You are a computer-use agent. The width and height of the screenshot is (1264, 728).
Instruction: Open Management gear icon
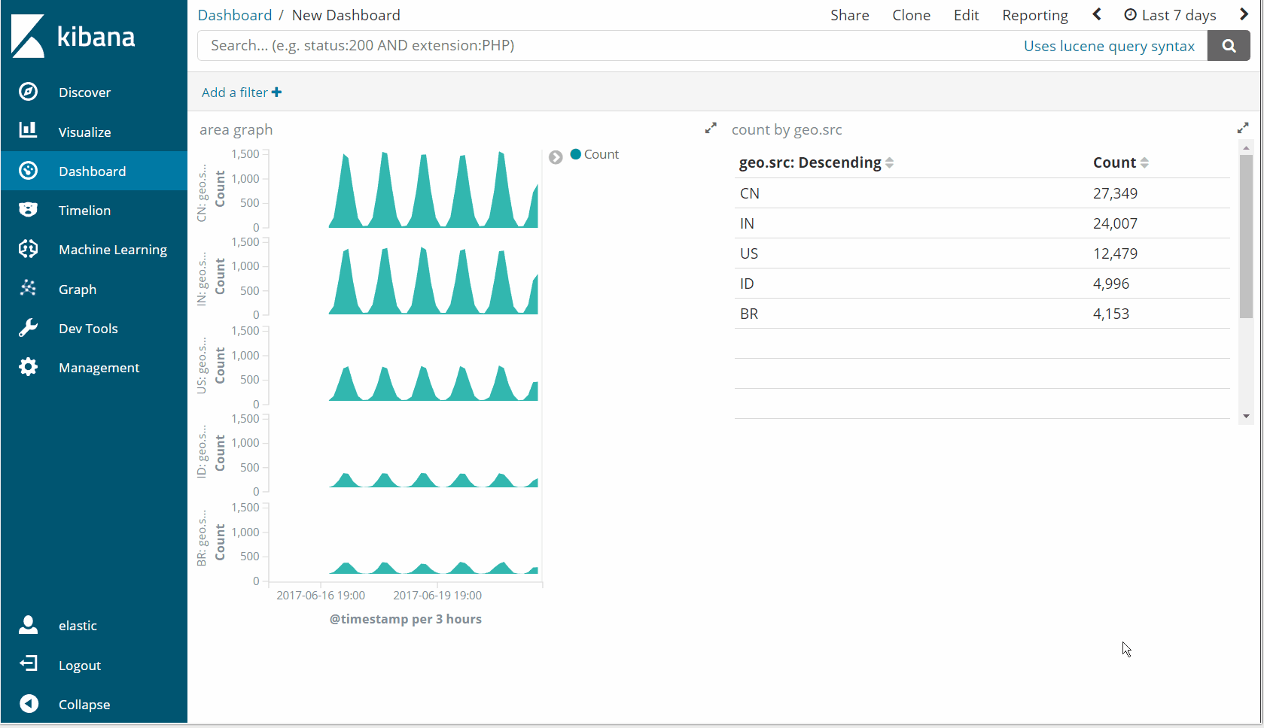(28, 367)
